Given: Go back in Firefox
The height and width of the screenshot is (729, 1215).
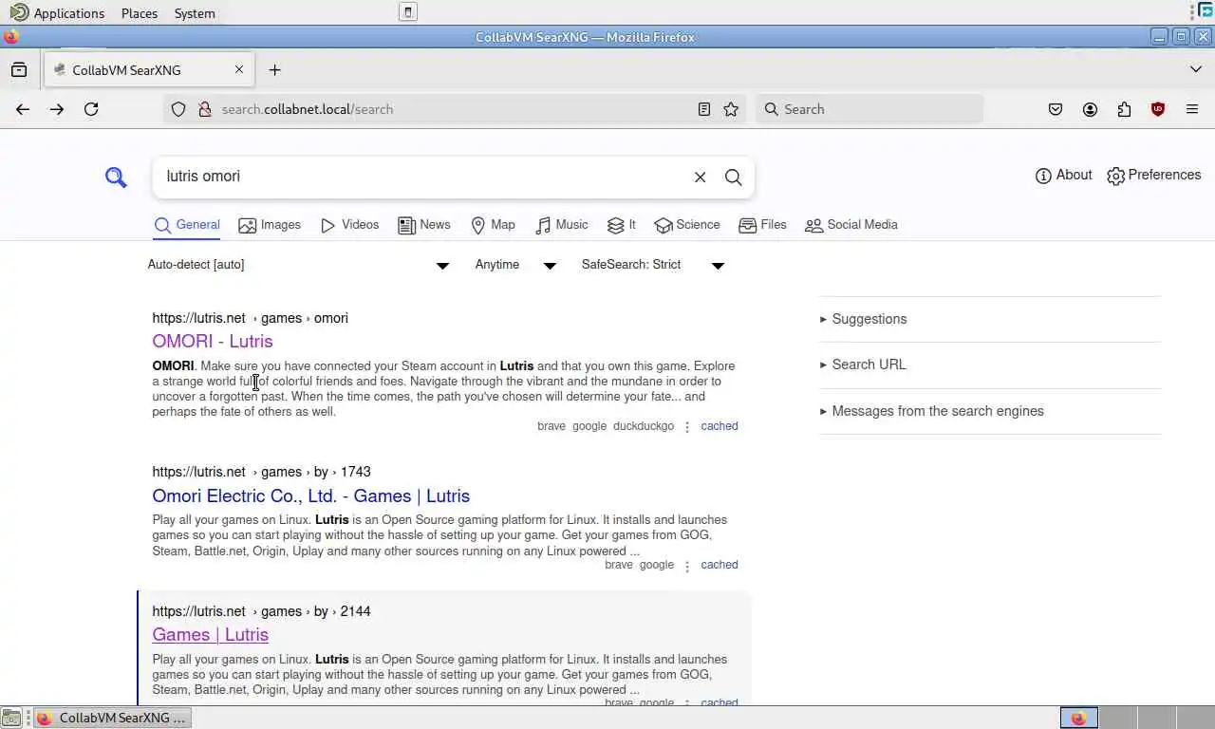Looking at the screenshot, I should point(23,109).
